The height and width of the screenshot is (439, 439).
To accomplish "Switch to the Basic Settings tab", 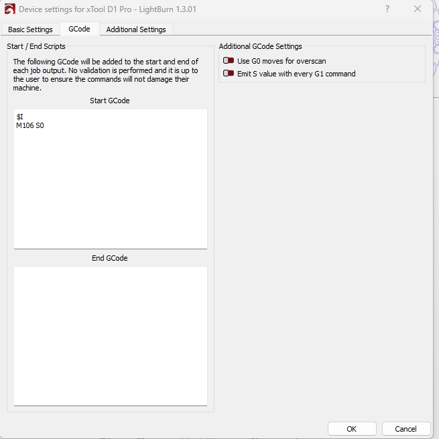I will 30,29.
